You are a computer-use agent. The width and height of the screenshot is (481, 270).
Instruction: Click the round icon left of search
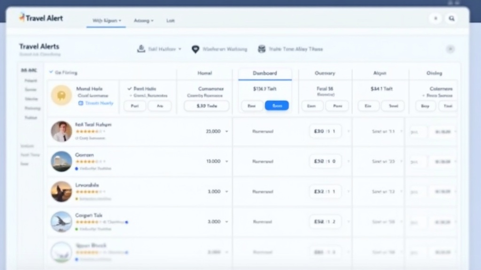pos(435,18)
